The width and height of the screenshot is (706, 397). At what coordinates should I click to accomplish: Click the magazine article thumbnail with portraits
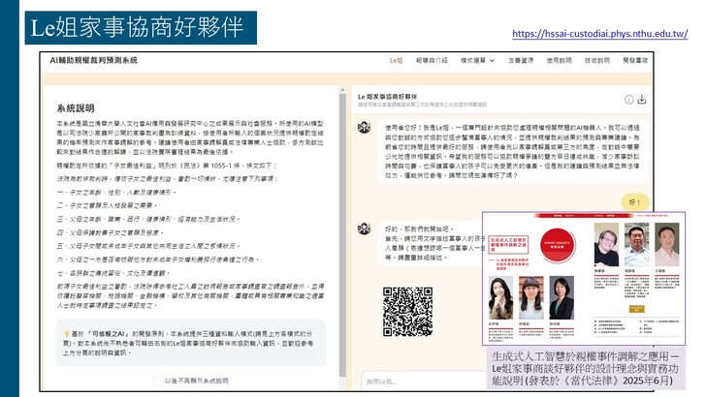pos(589,278)
